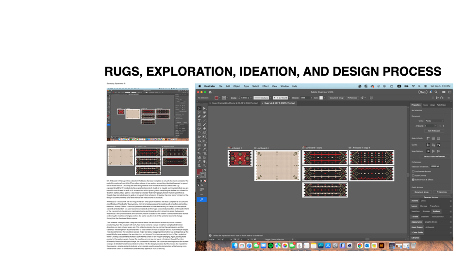This screenshot has width=466, height=262.
Task: Click Edit Artboards button
Action: tap(434, 131)
